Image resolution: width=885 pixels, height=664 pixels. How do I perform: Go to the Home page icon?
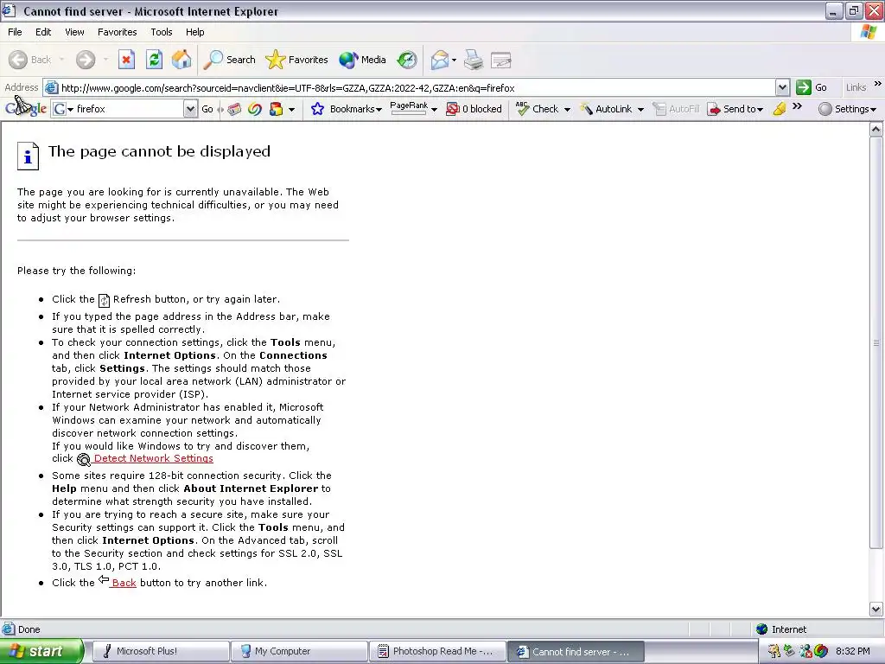[181, 60]
